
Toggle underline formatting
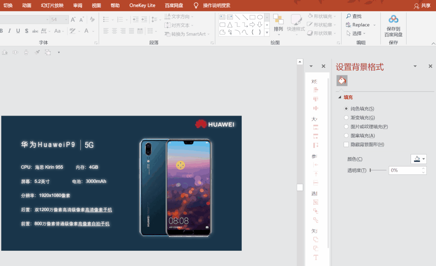[x=18, y=31]
